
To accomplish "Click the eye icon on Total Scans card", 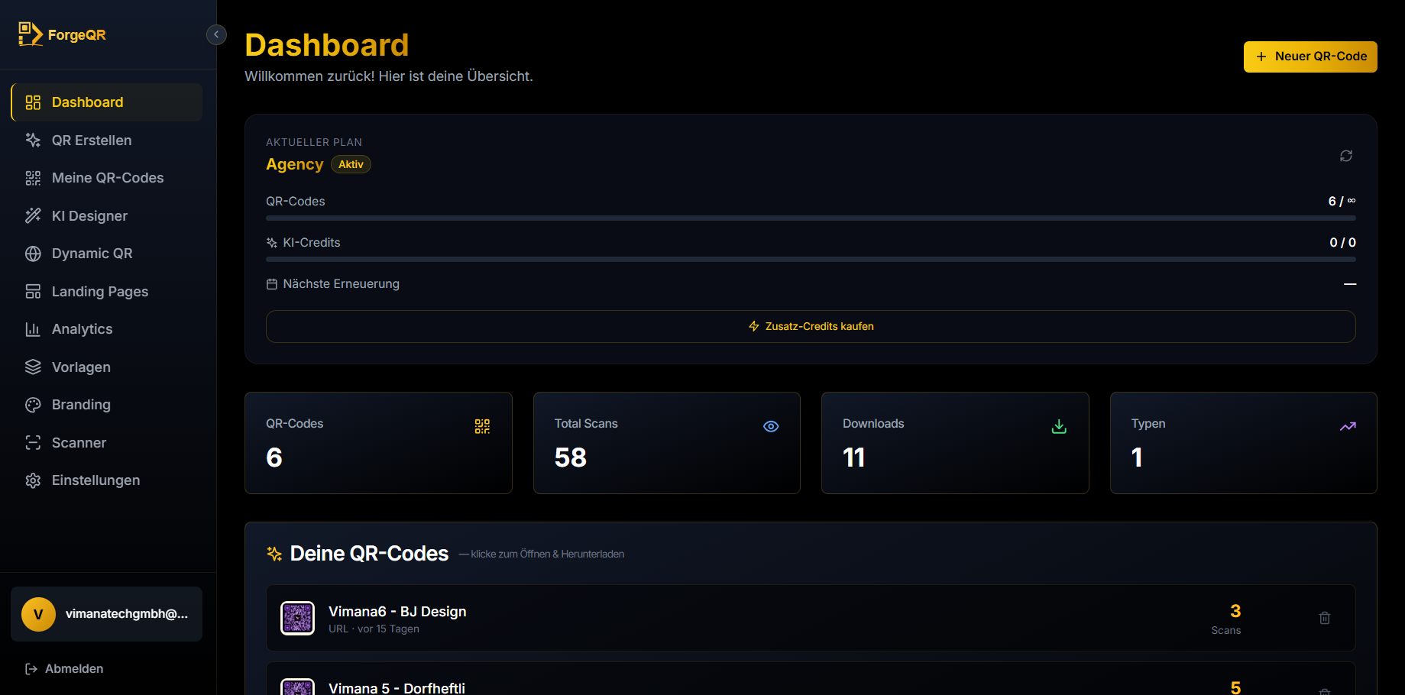I will tap(771, 426).
